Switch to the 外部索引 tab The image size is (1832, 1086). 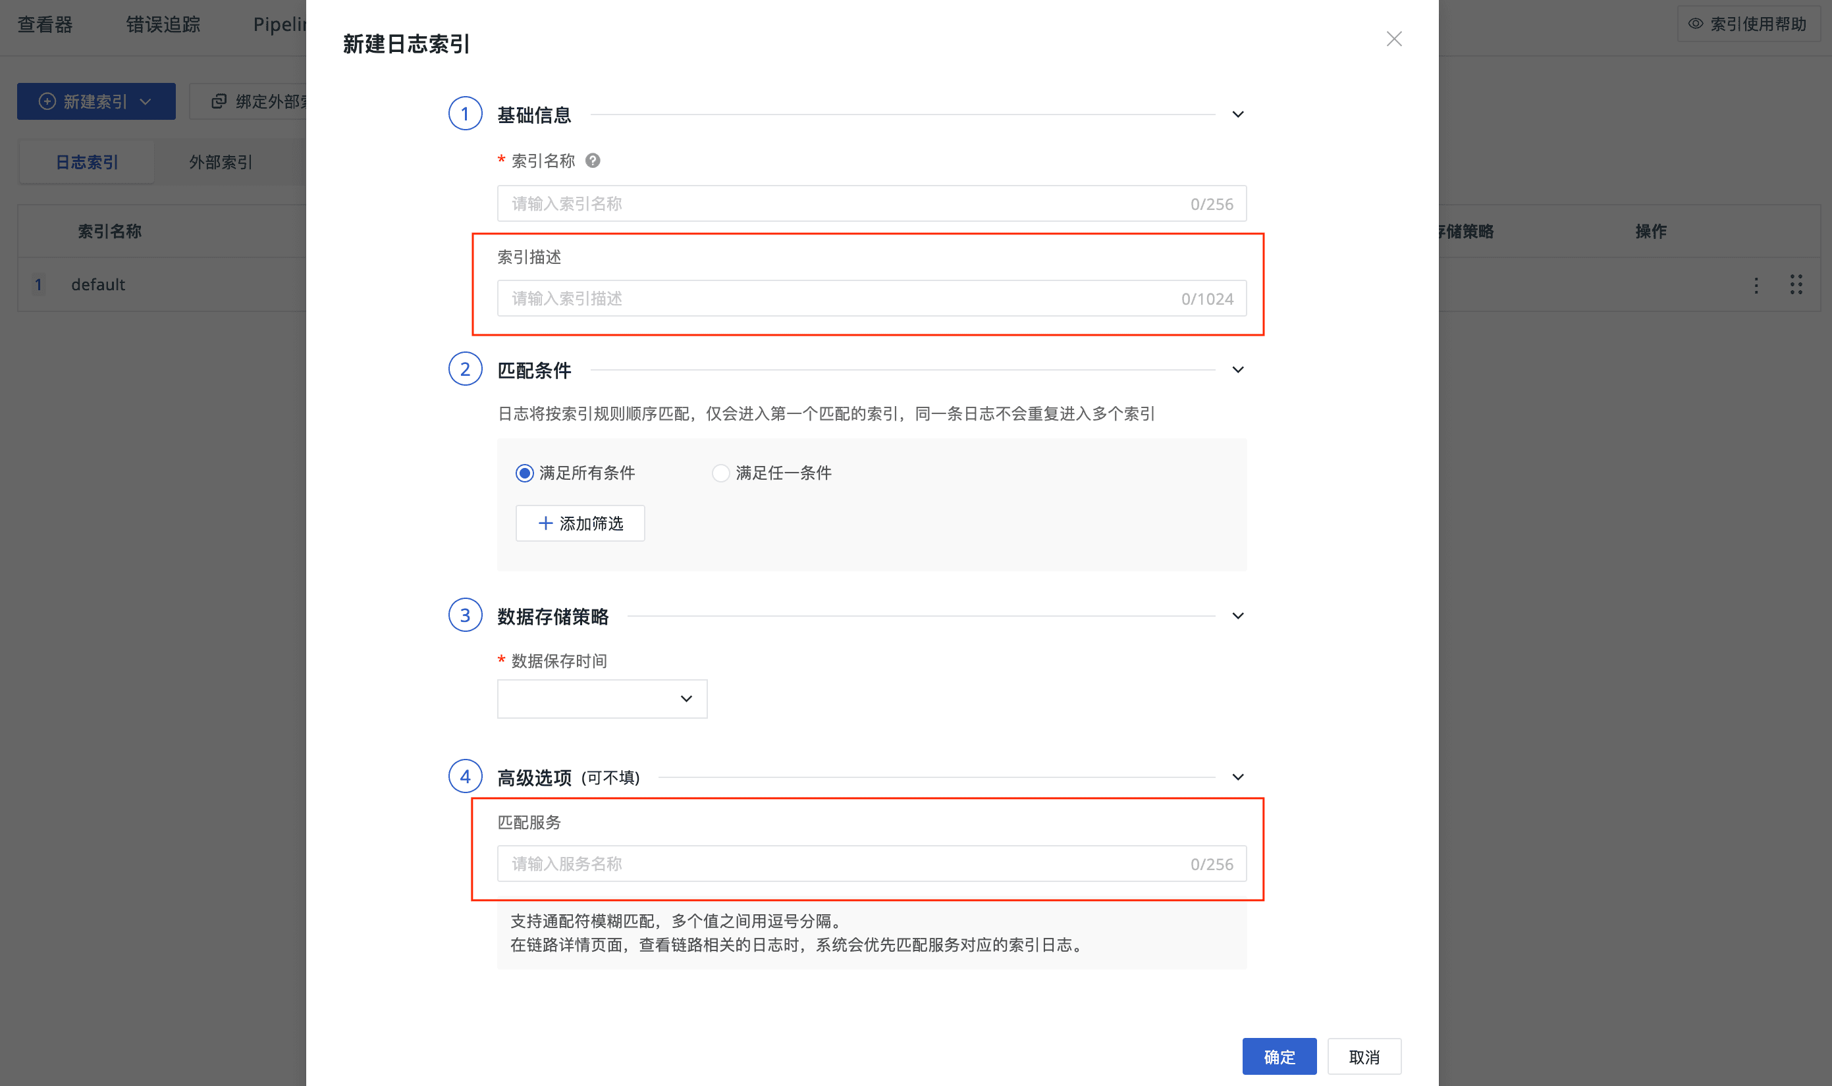coord(221,162)
